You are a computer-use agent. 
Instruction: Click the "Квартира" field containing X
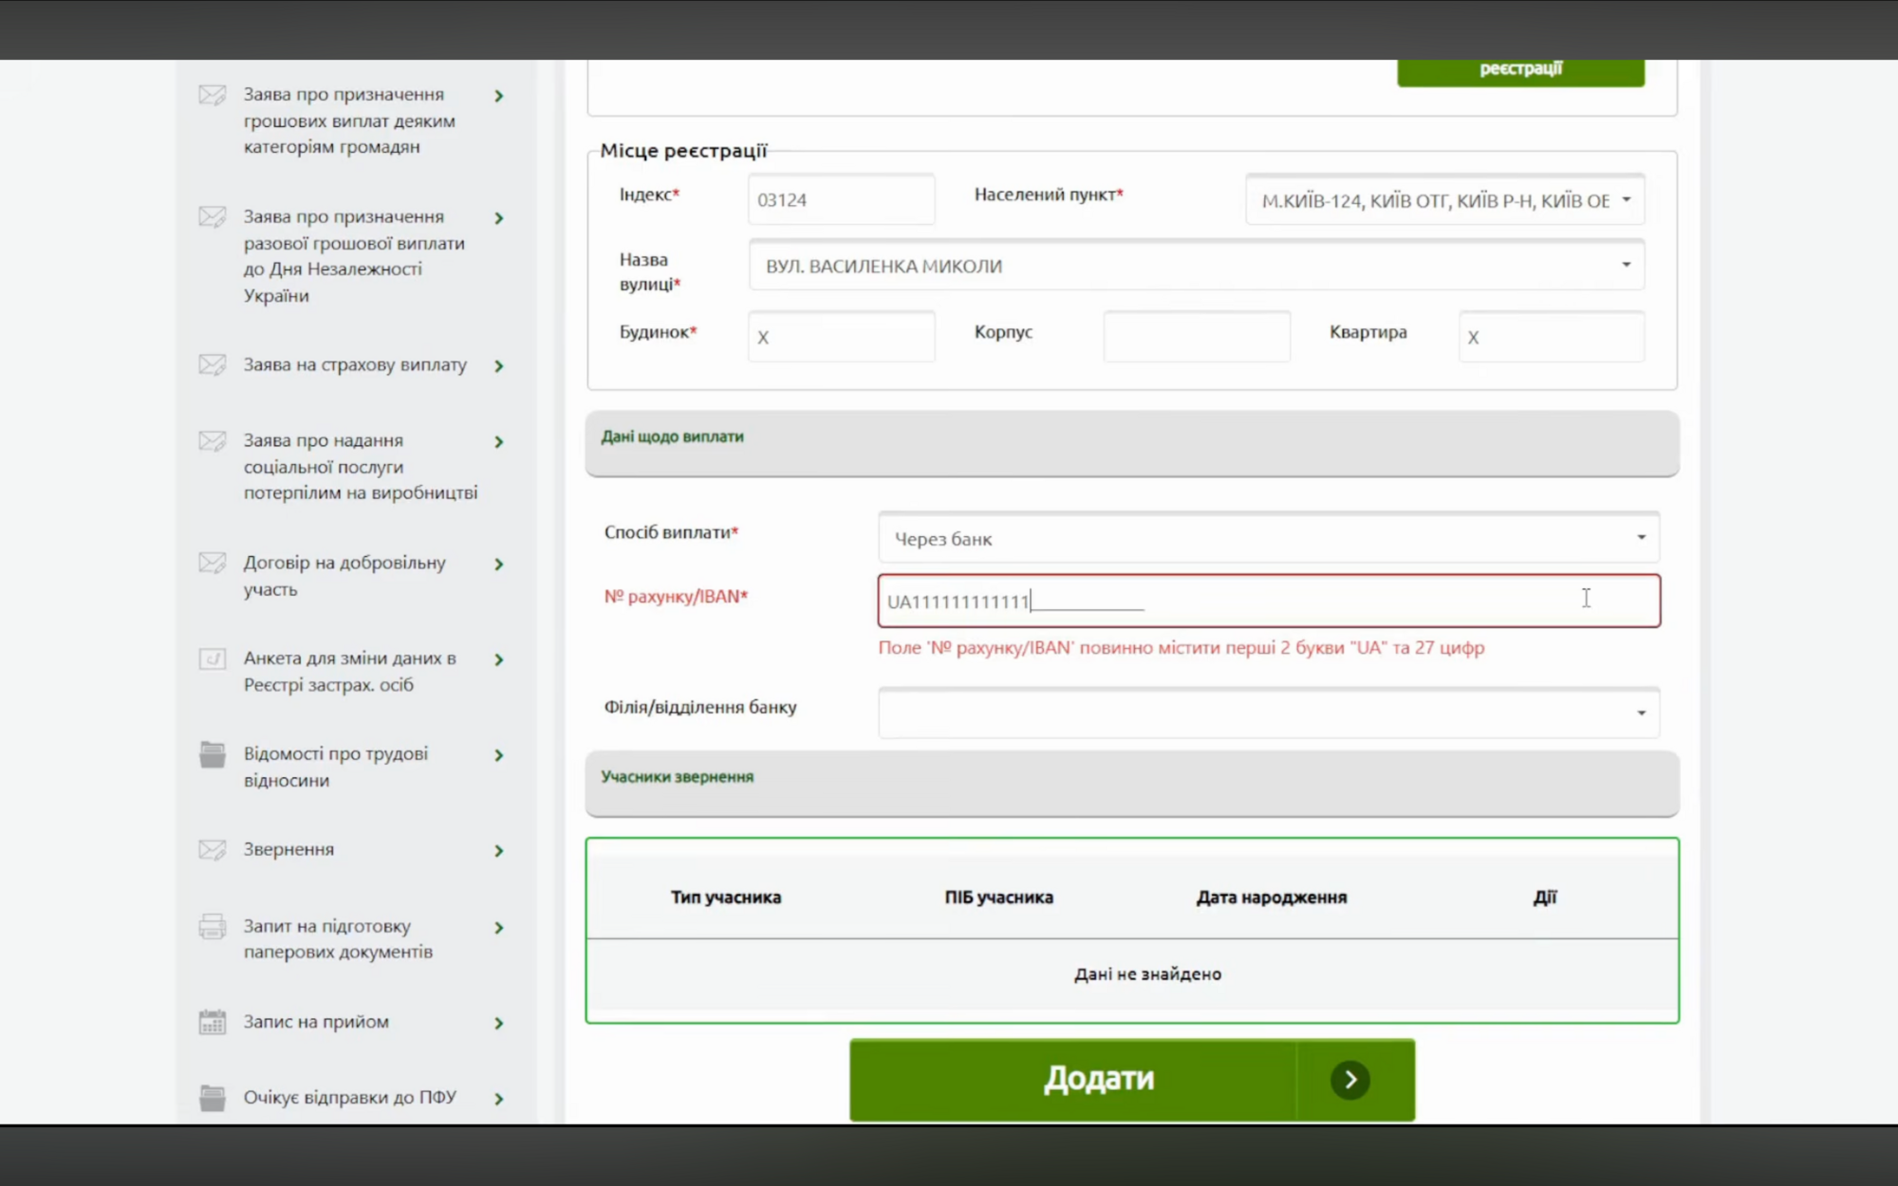[1551, 336]
